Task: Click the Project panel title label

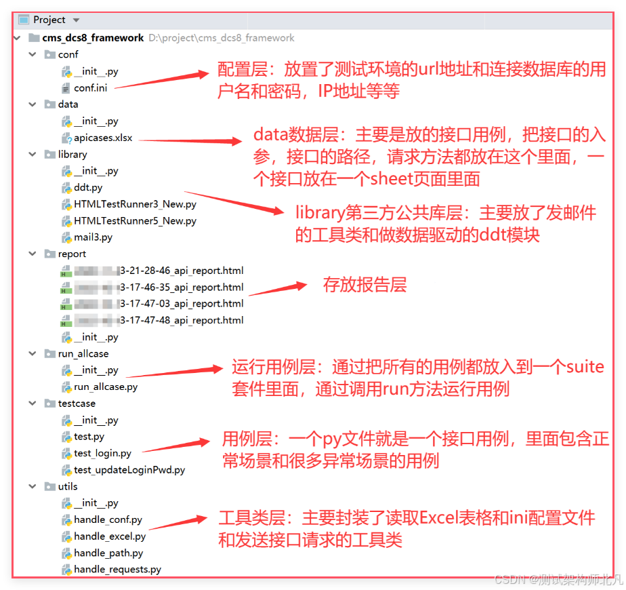Action: [x=49, y=20]
